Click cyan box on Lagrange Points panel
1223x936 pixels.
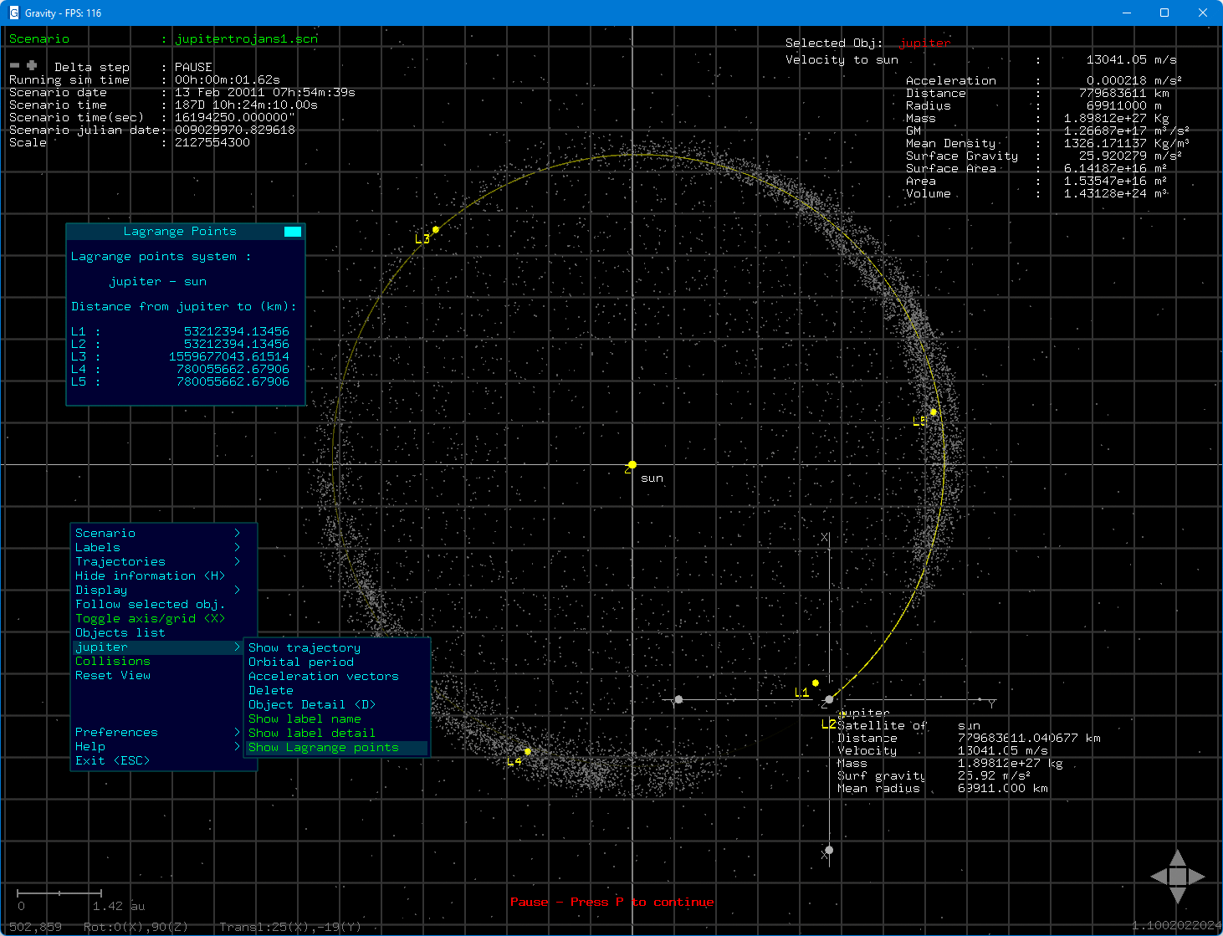[292, 232]
